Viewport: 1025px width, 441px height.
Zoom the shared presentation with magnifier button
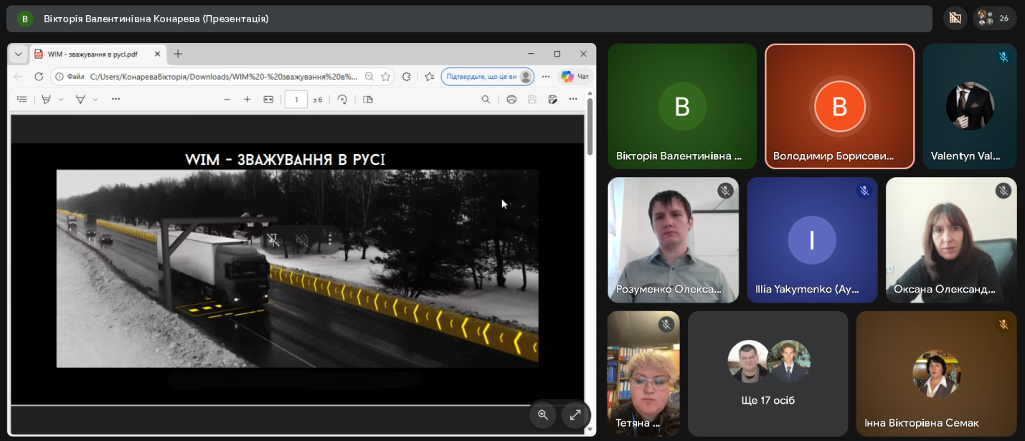pos(543,414)
